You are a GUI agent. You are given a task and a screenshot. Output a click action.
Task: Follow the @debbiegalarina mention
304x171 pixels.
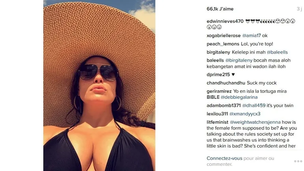[239, 97]
